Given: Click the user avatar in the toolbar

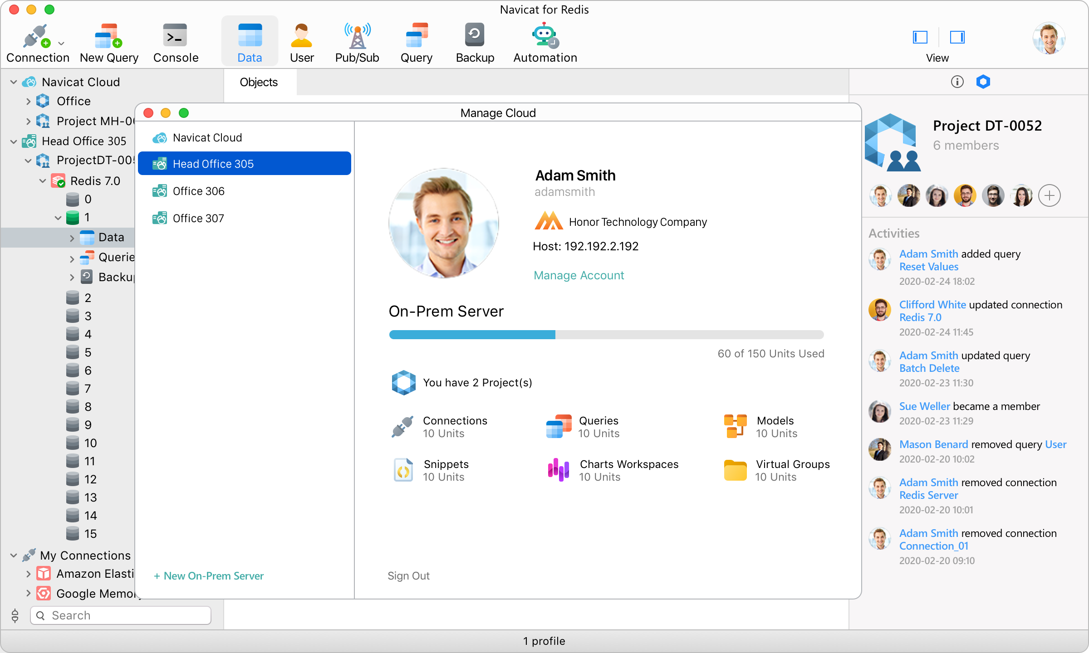Looking at the screenshot, I should [1049, 38].
